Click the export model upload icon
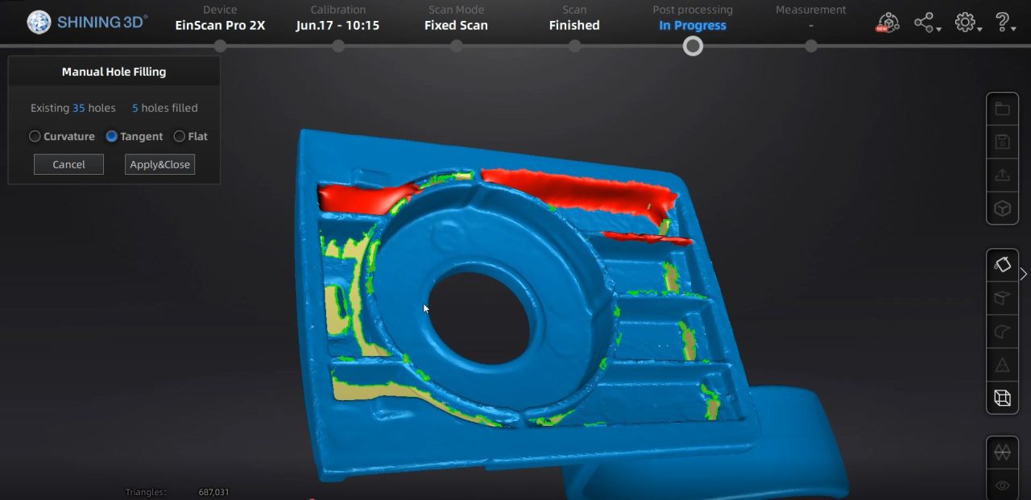1031x500 pixels. click(x=1002, y=175)
